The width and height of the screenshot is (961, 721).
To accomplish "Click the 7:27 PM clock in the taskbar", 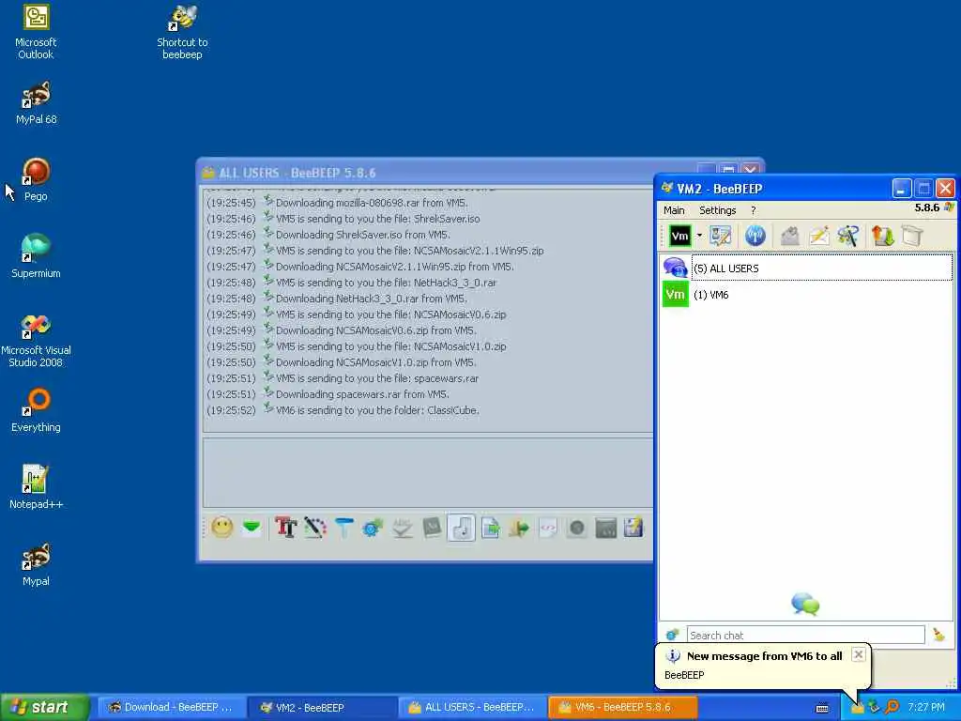I will pos(926,707).
